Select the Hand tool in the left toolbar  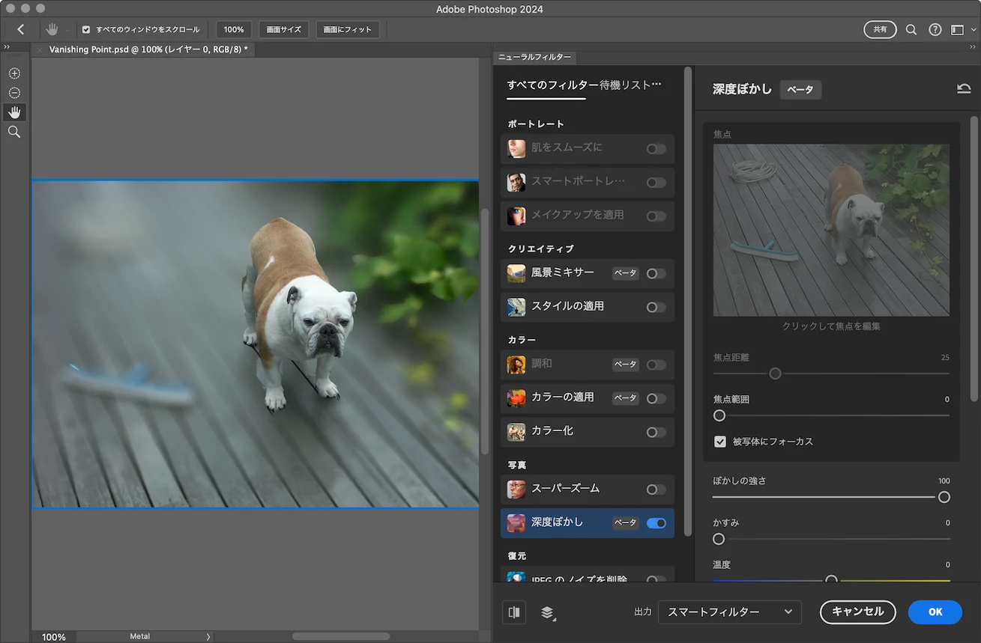[x=14, y=112]
